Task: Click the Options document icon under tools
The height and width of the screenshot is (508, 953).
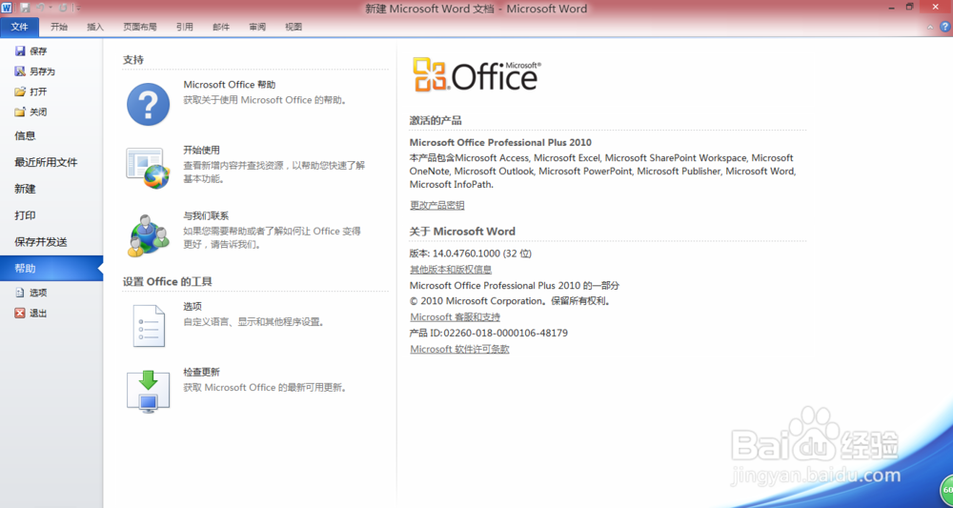Action: pyautogui.click(x=149, y=325)
